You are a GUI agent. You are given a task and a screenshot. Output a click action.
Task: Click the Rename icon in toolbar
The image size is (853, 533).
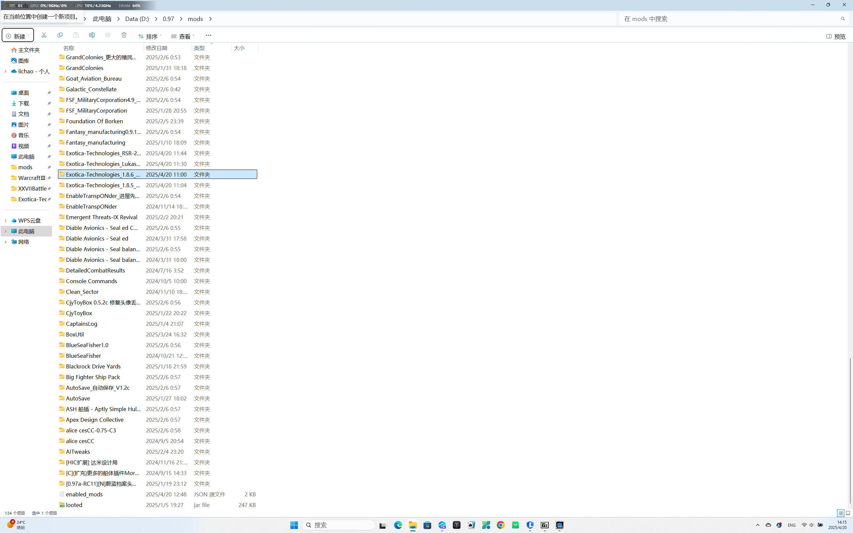coord(92,35)
